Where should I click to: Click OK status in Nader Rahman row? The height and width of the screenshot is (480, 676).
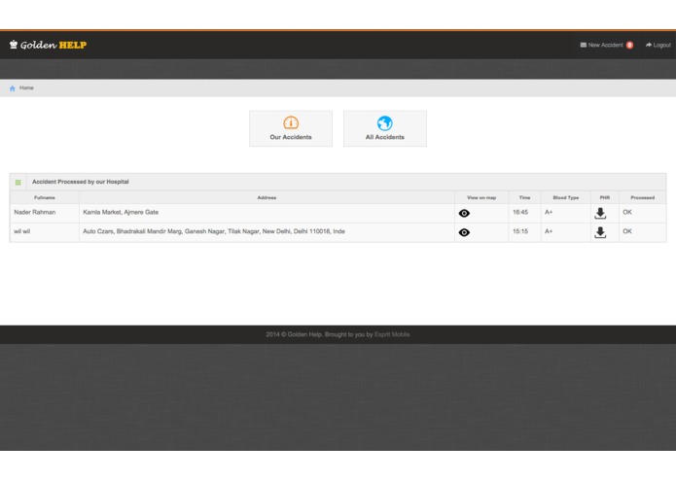pyautogui.click(x=627, y=212)
